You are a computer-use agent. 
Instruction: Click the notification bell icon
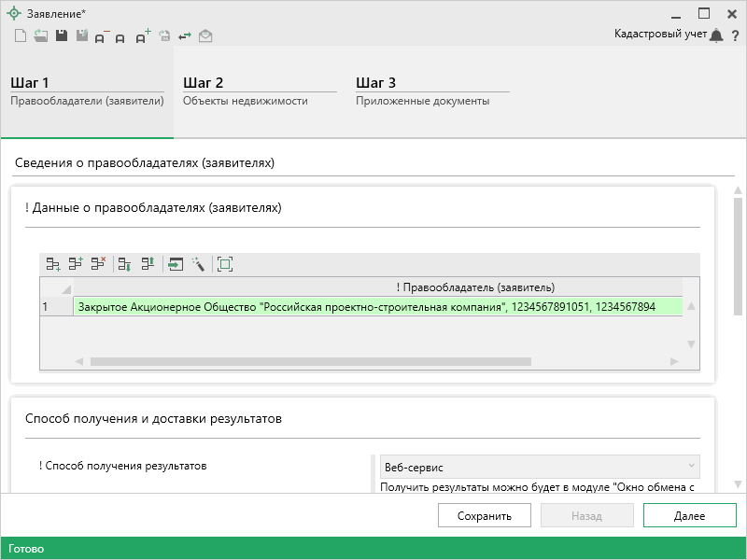click(716, 35)
